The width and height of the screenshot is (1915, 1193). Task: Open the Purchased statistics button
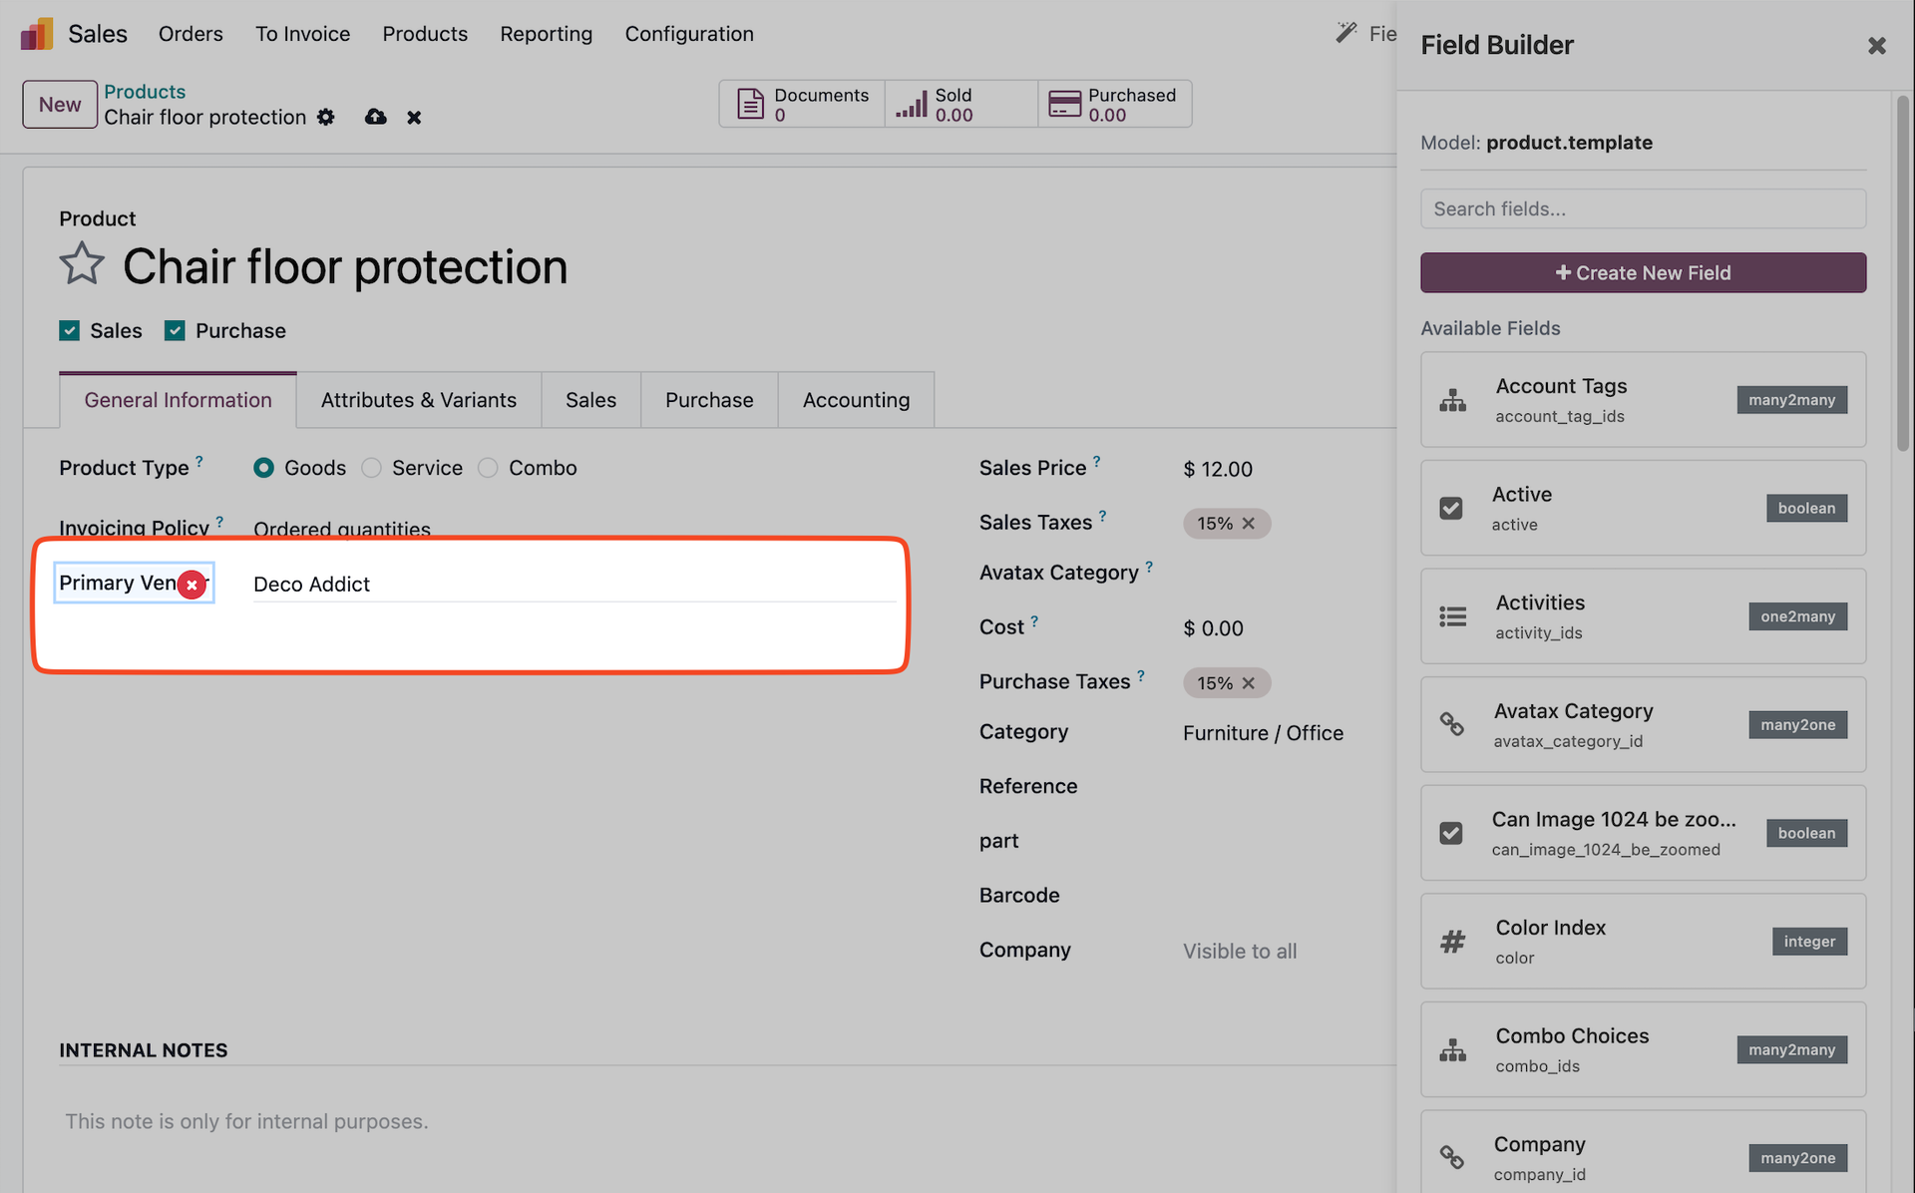point(1114,104)
